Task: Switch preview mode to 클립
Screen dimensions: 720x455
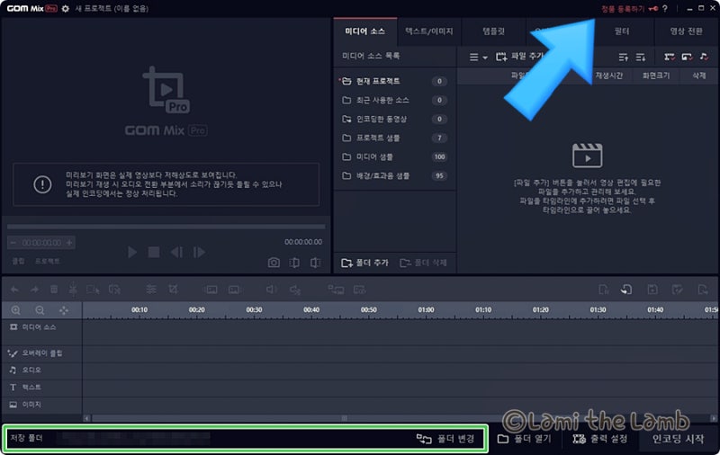Action: [x=18, y=261]
